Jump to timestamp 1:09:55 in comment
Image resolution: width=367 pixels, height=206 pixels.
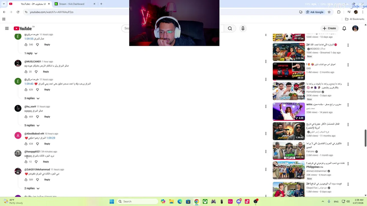29,39
